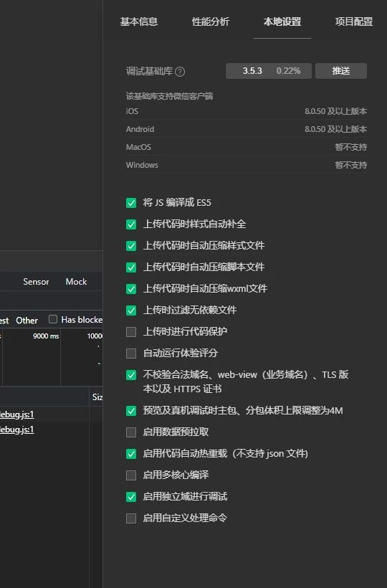Click the help icon beside 调试基础库

point(180,71)
